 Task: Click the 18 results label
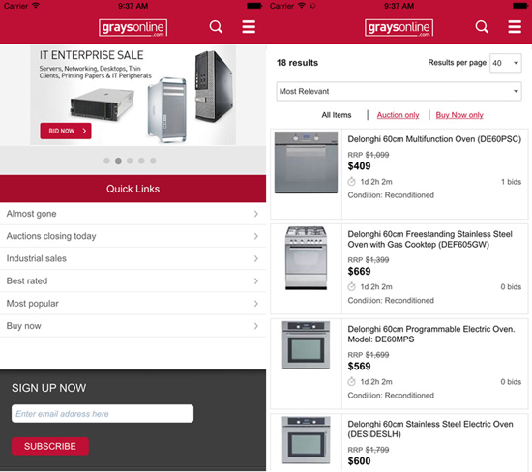pos(297,63)
